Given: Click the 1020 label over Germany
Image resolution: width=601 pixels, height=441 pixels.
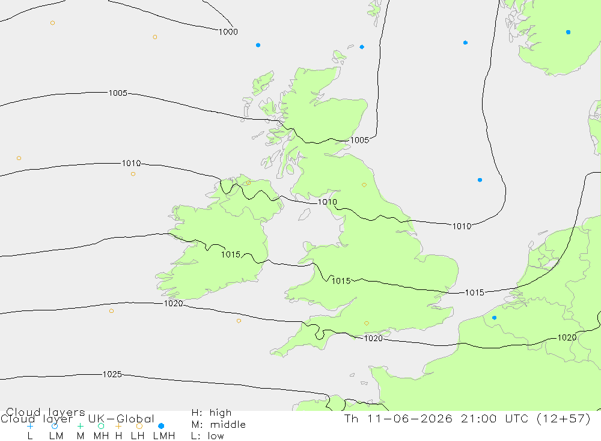Looking at the screenshot, I should [x=567, y=338].
